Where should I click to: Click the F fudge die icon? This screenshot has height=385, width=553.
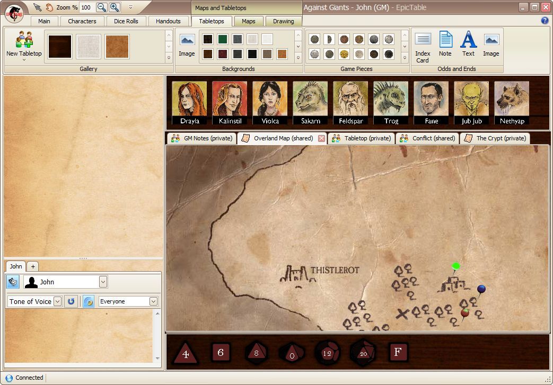pyautogui.click(x=398, y=352)
